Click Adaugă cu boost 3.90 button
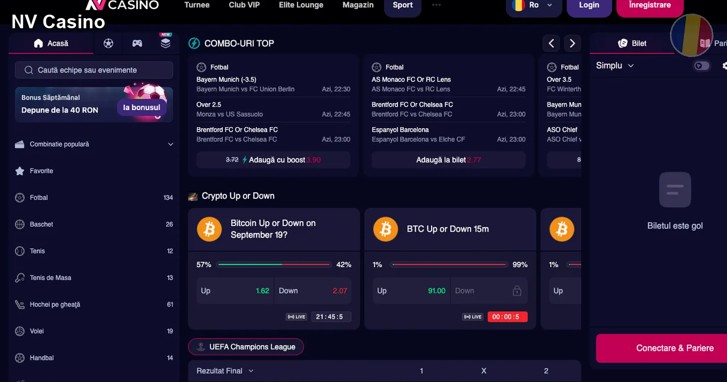Screen dimensions: 727x382 click(273, 160)
